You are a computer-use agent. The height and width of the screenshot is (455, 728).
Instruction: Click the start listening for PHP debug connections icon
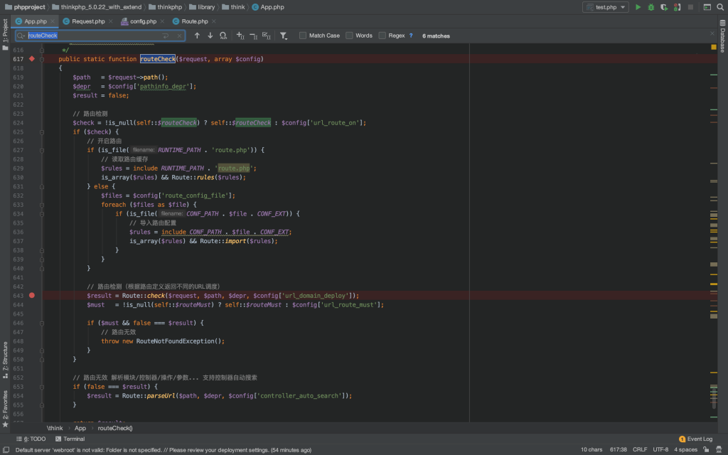click(x=676, y=7)
